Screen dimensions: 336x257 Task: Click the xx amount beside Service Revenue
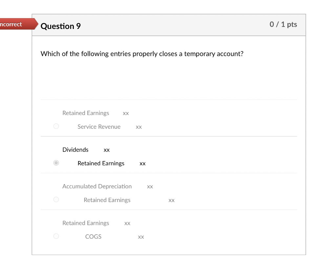(139, 127)
